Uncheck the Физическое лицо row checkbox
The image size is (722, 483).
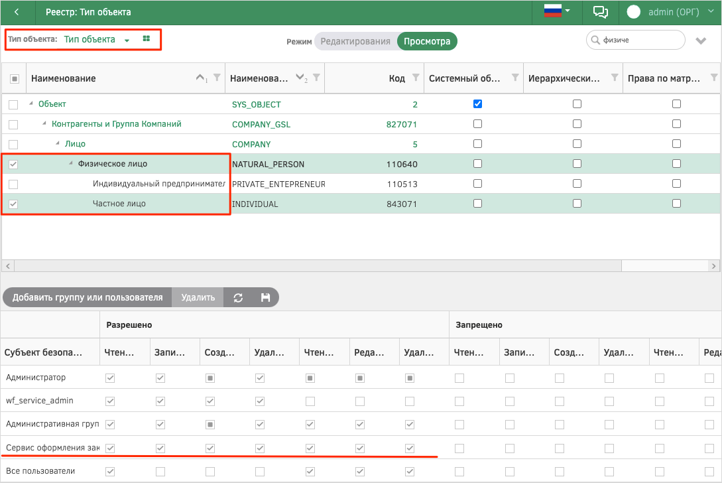13,164
